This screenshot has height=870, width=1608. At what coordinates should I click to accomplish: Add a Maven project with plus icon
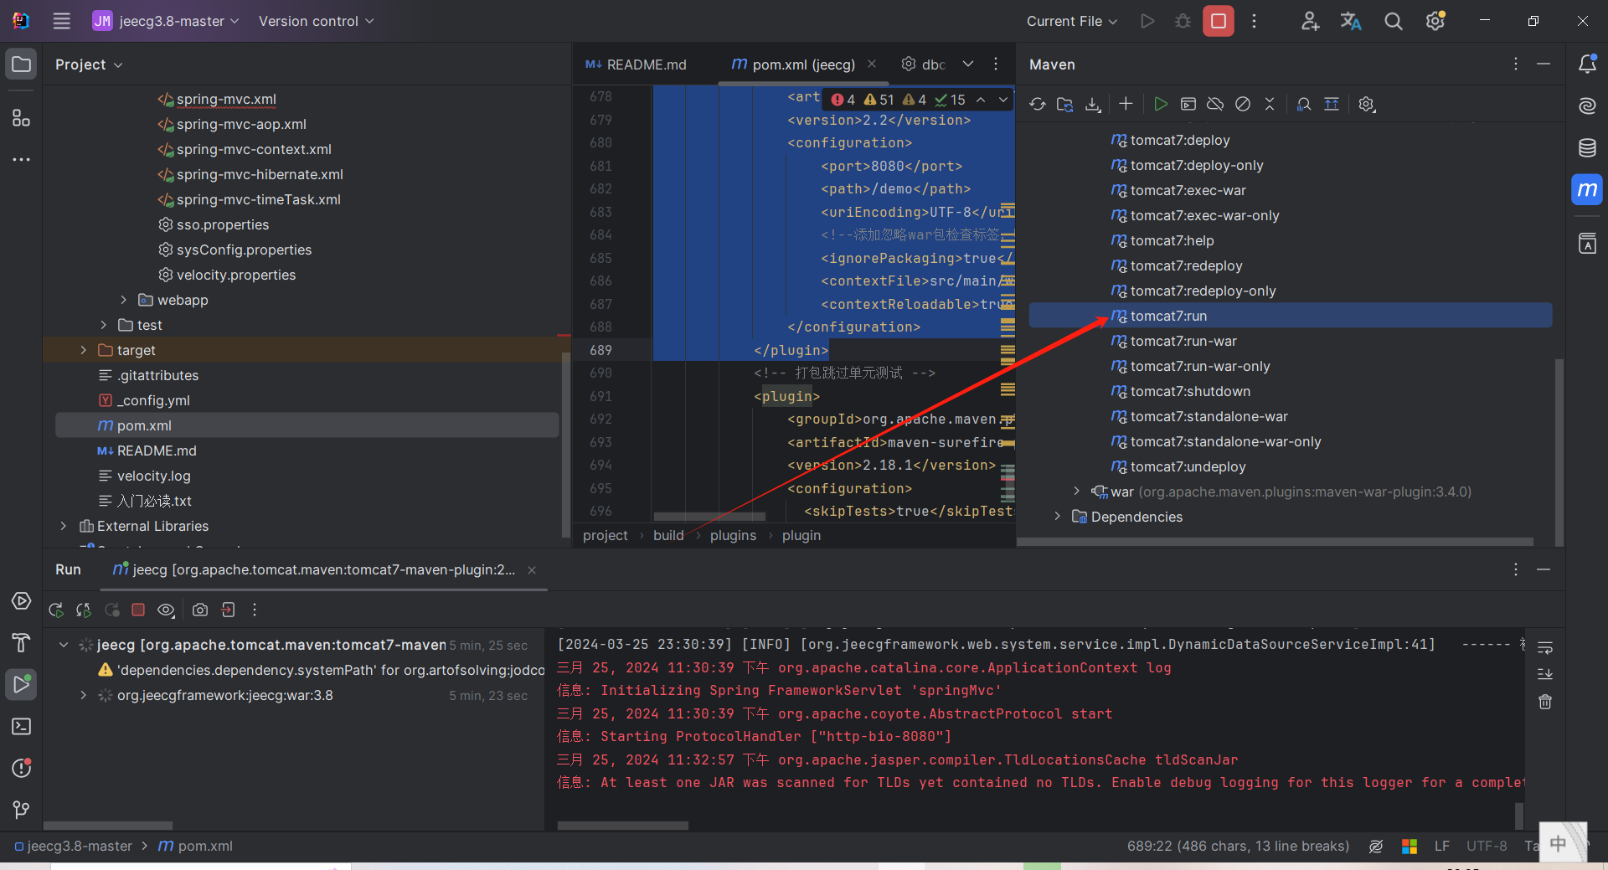tap(1126, 104)
